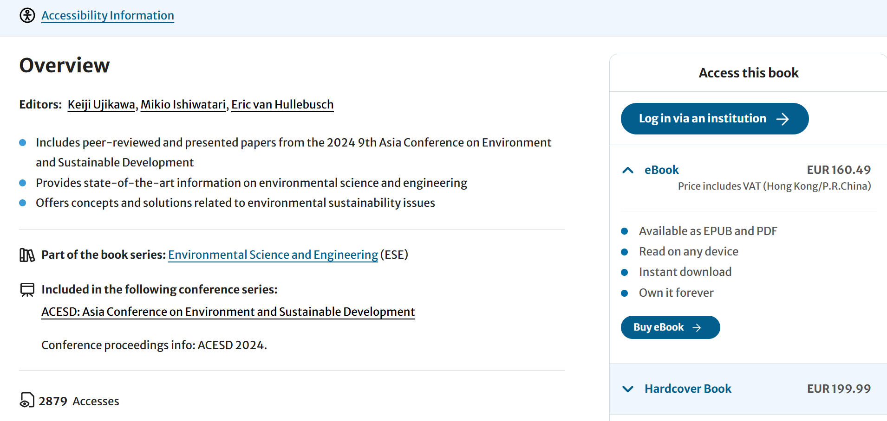887x421 pixels.
Task: Click the accessibility person icon
Action: 27,15
